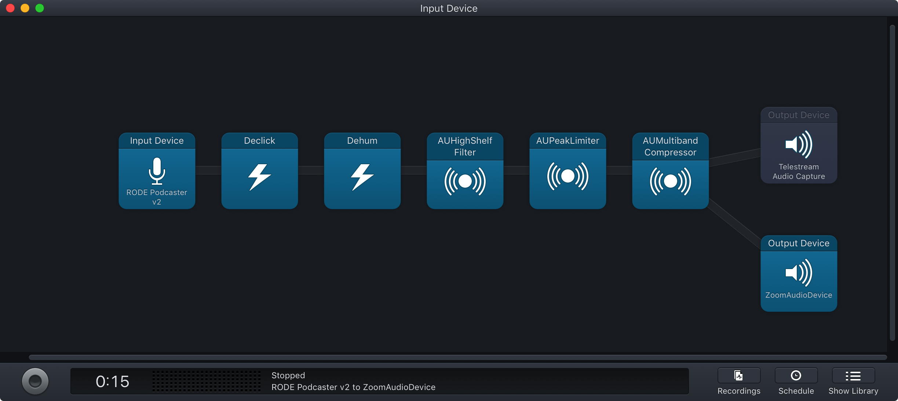
Task: Click the ZoomAudioDevice Output Device title
Action: 799,243
